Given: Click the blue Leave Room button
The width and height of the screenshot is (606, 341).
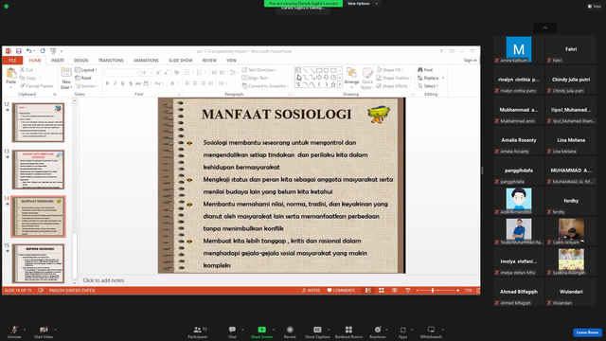Looking at the screenshot, I should [587, 332].
